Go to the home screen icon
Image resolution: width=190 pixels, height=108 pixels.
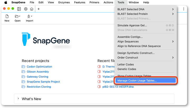pos(32,9)
